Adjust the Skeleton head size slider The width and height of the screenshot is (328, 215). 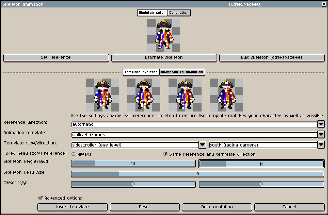coord(197,174)
